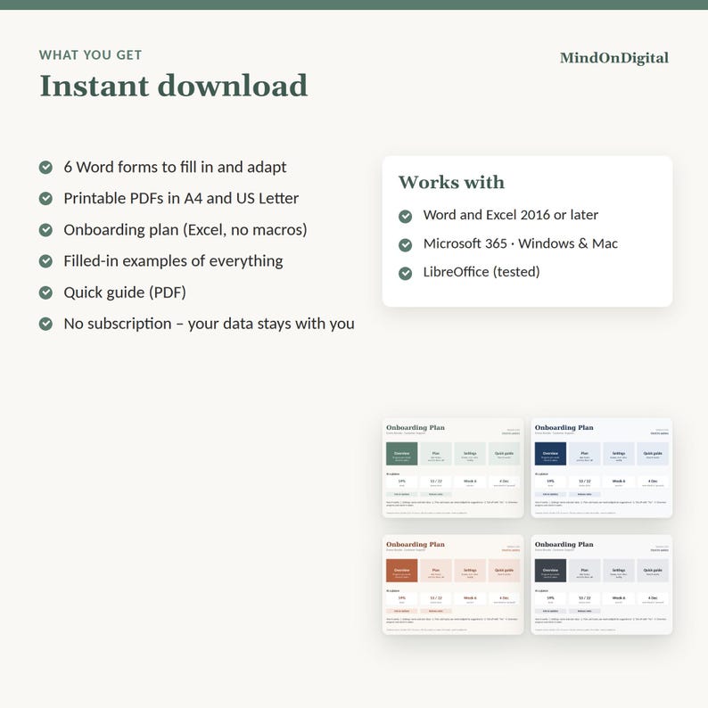The width and height of the screenshot is (708, 708).
Task: Select the Quick guide tile in terracotta preview
Action: [504, 571]
